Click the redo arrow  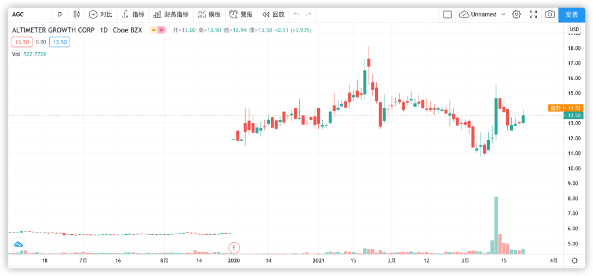pyautogui.click(x=309, y=14)
